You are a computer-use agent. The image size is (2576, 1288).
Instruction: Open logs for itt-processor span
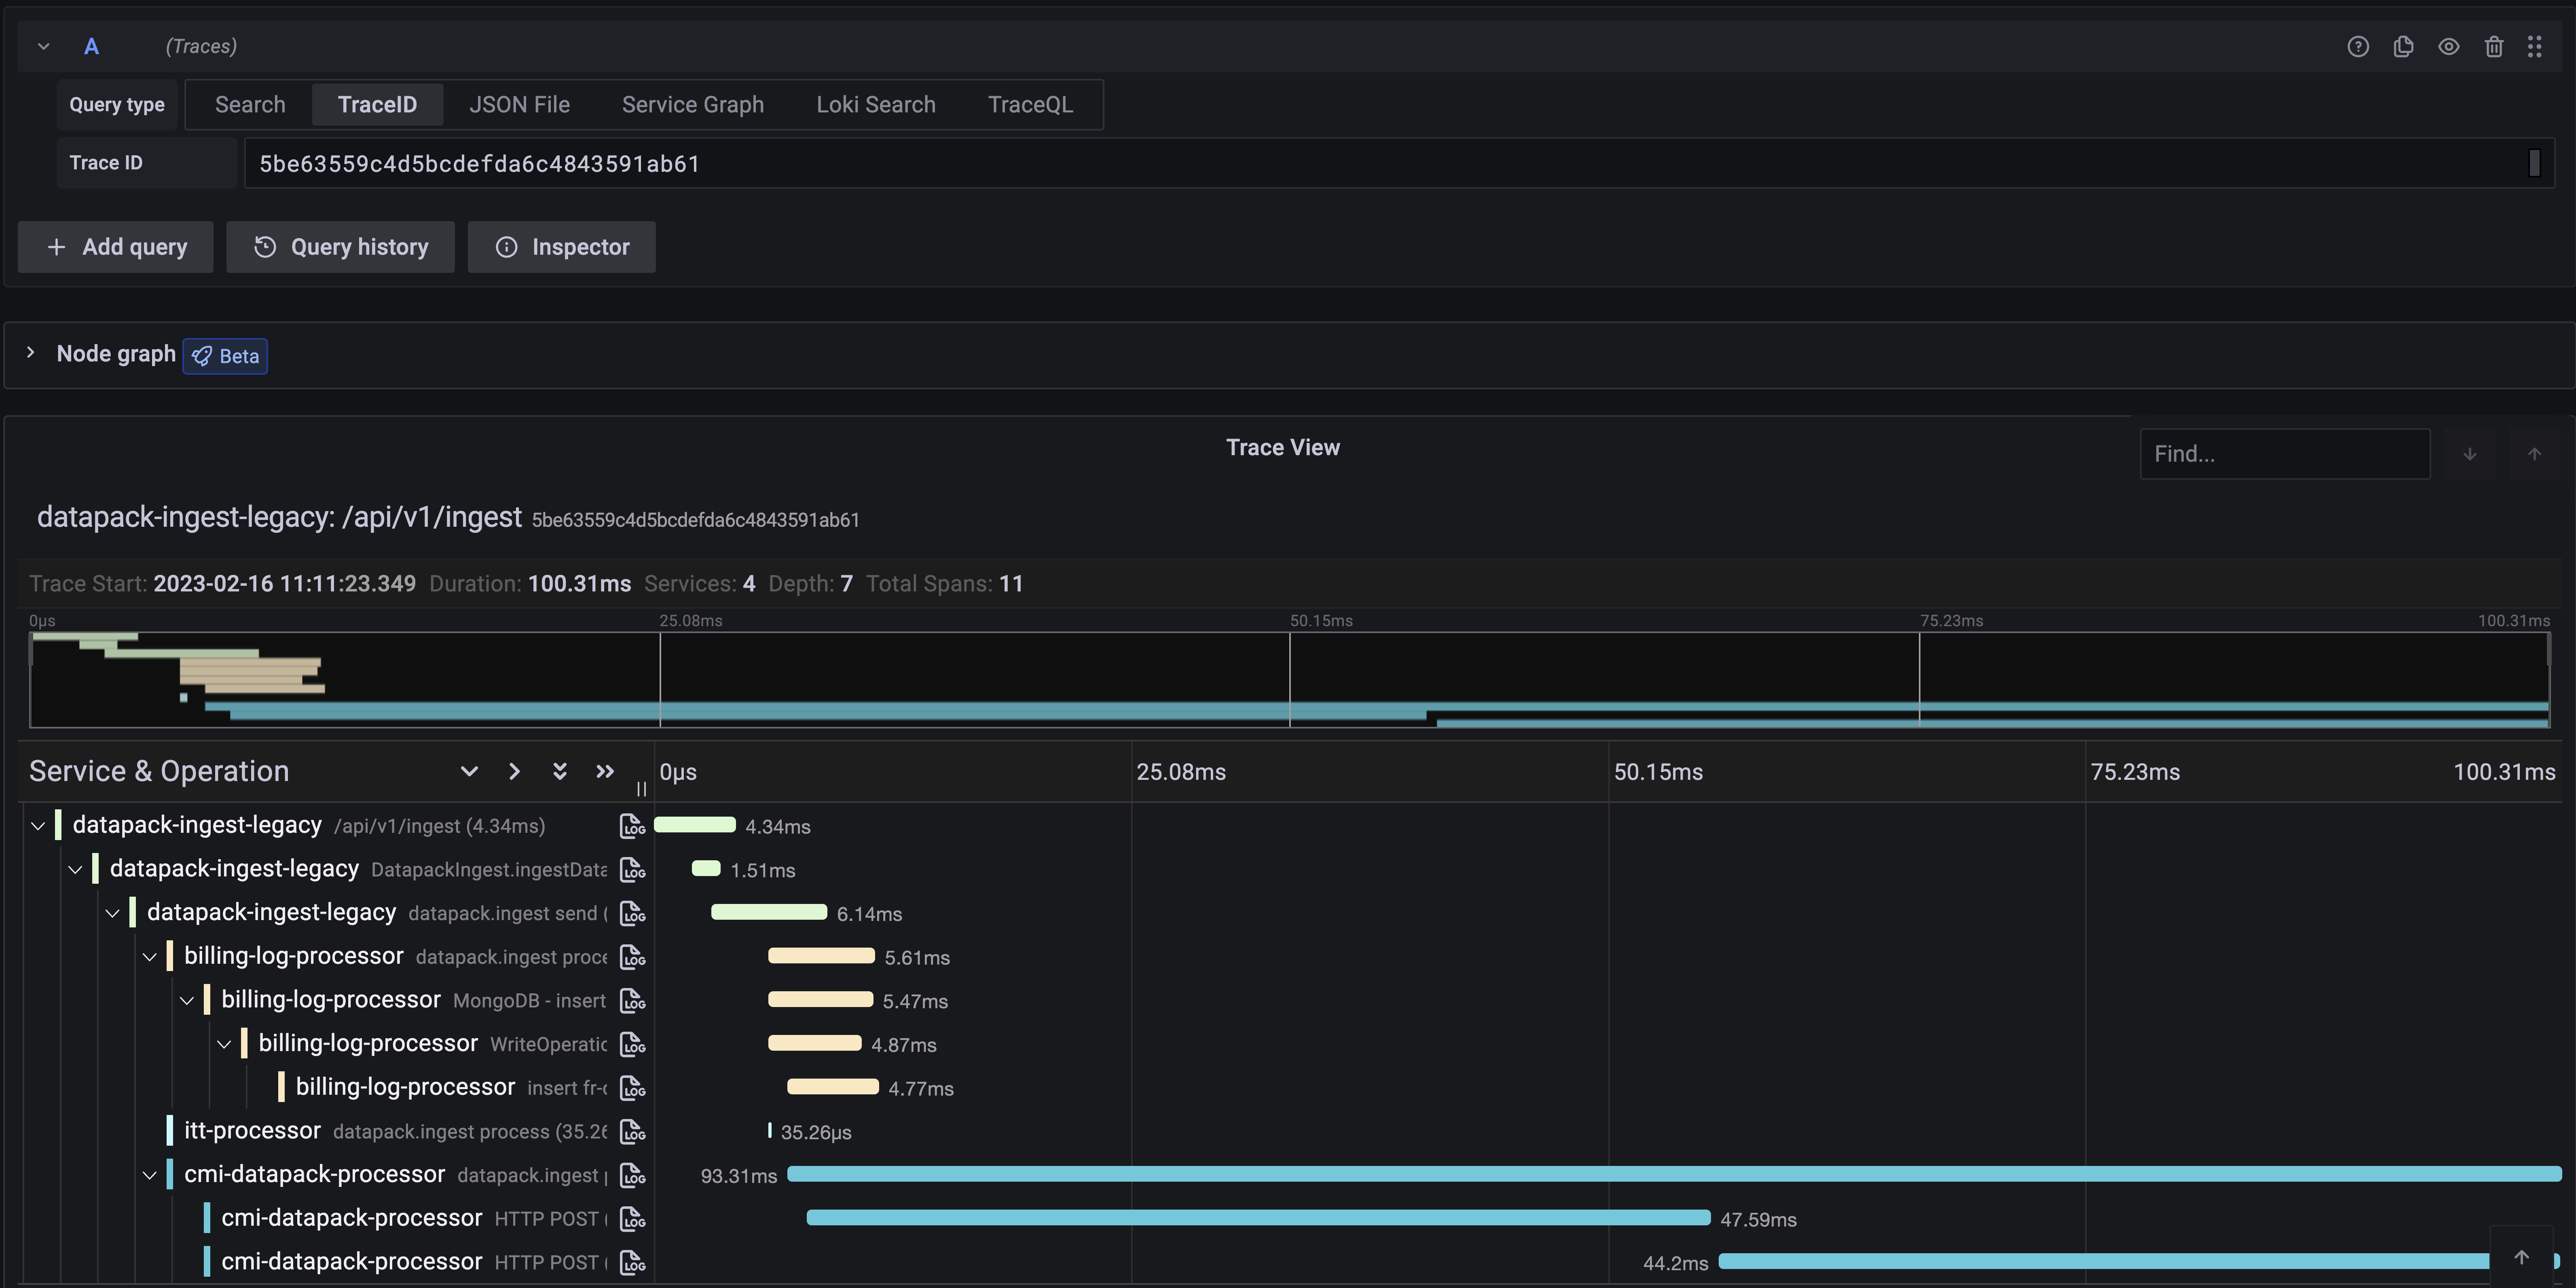coord(632,1132)
